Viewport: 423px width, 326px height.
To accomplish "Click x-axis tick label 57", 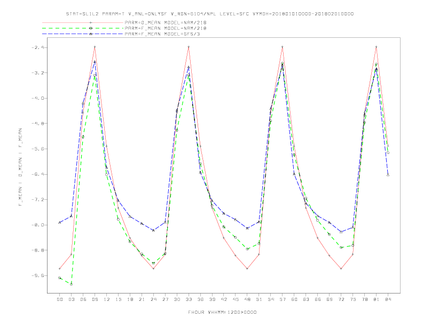I will 283,299.
